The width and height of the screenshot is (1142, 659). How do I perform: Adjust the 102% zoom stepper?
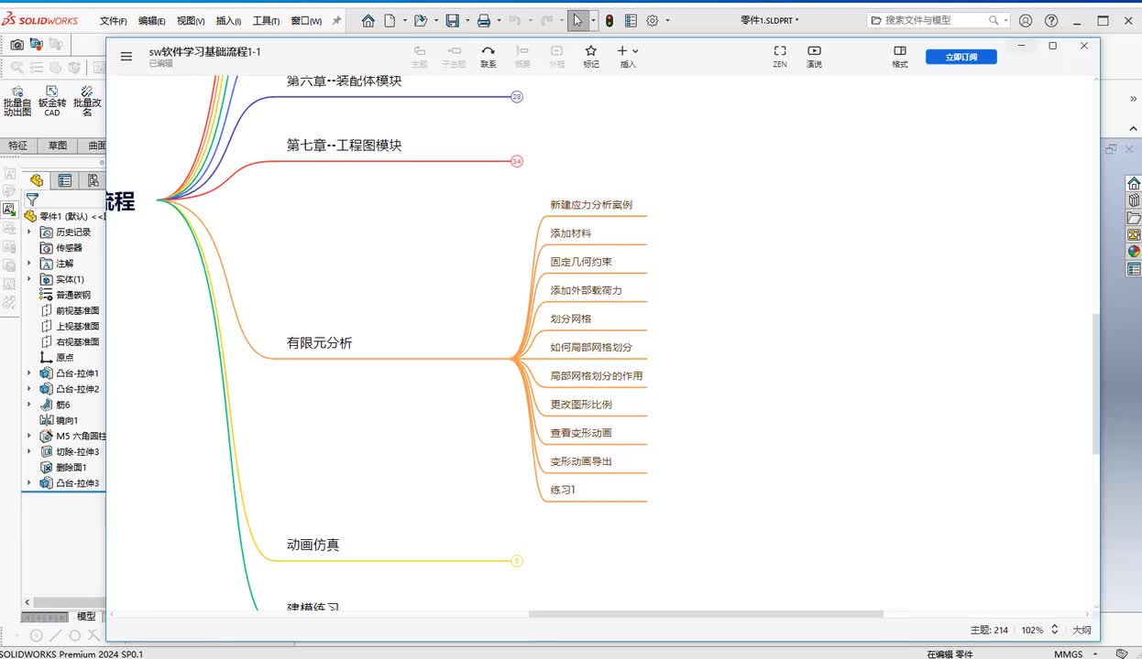tap(1054, 630)
